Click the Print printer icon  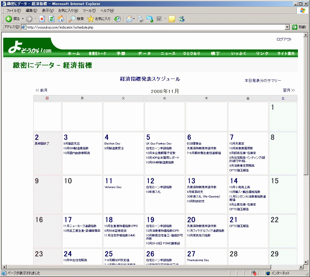pyautogui.click(x=140, y=19)
